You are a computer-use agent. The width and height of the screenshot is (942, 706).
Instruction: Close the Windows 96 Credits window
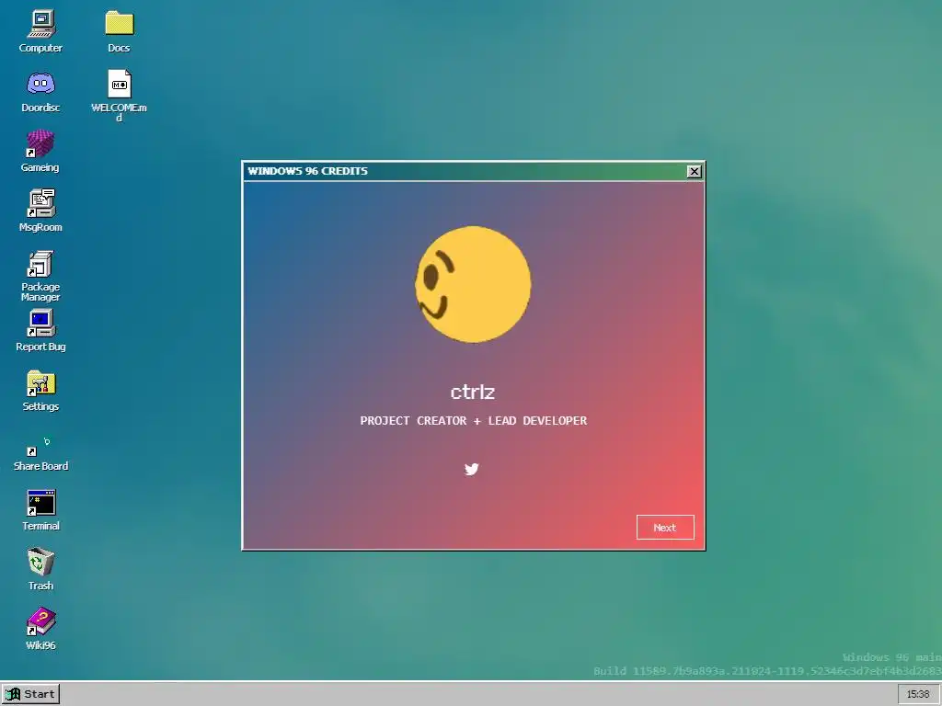pos(694,171)
